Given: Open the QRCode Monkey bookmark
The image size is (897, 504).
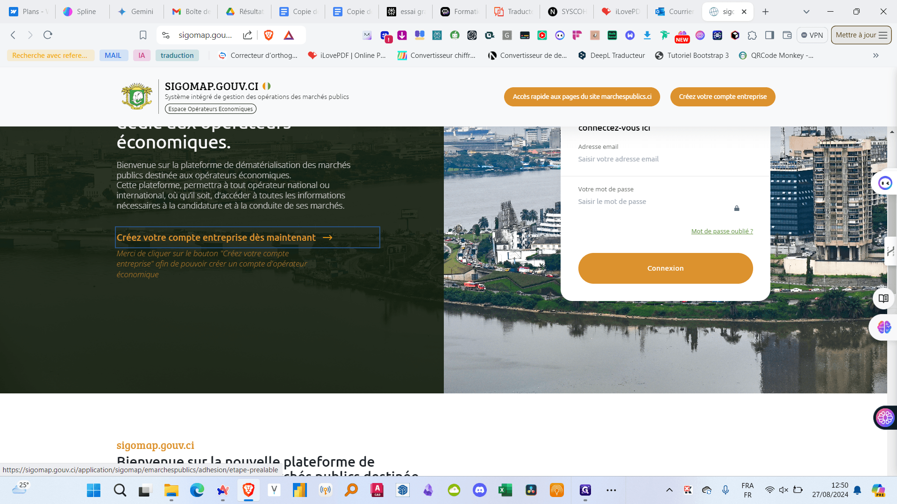Looking at the screenshot, I should tap(776, 56).
